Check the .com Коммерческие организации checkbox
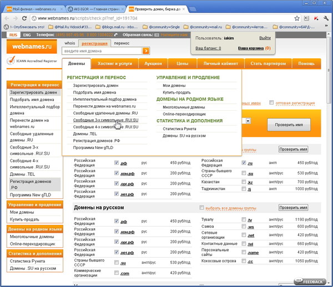The image size is (333, 287). [x=117, y=273]
